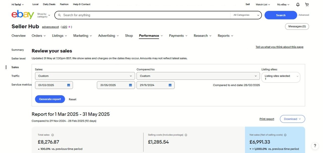Open the Compared to Custom dropdown

coord(198,76)
